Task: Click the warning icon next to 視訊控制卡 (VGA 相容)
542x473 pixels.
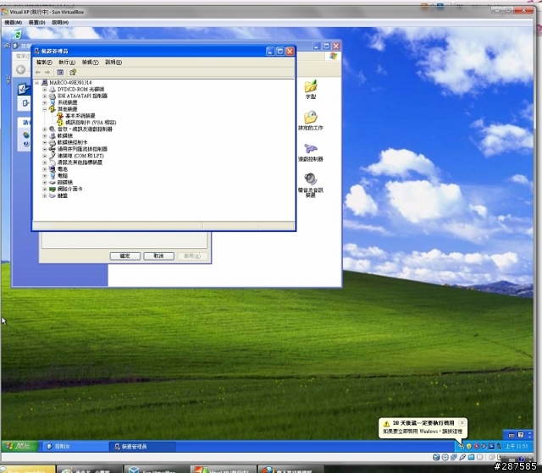Action: coord(60,122)
